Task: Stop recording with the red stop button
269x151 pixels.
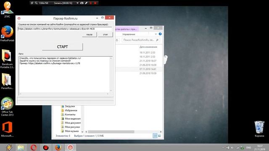Action: click(x=95, y=3)
